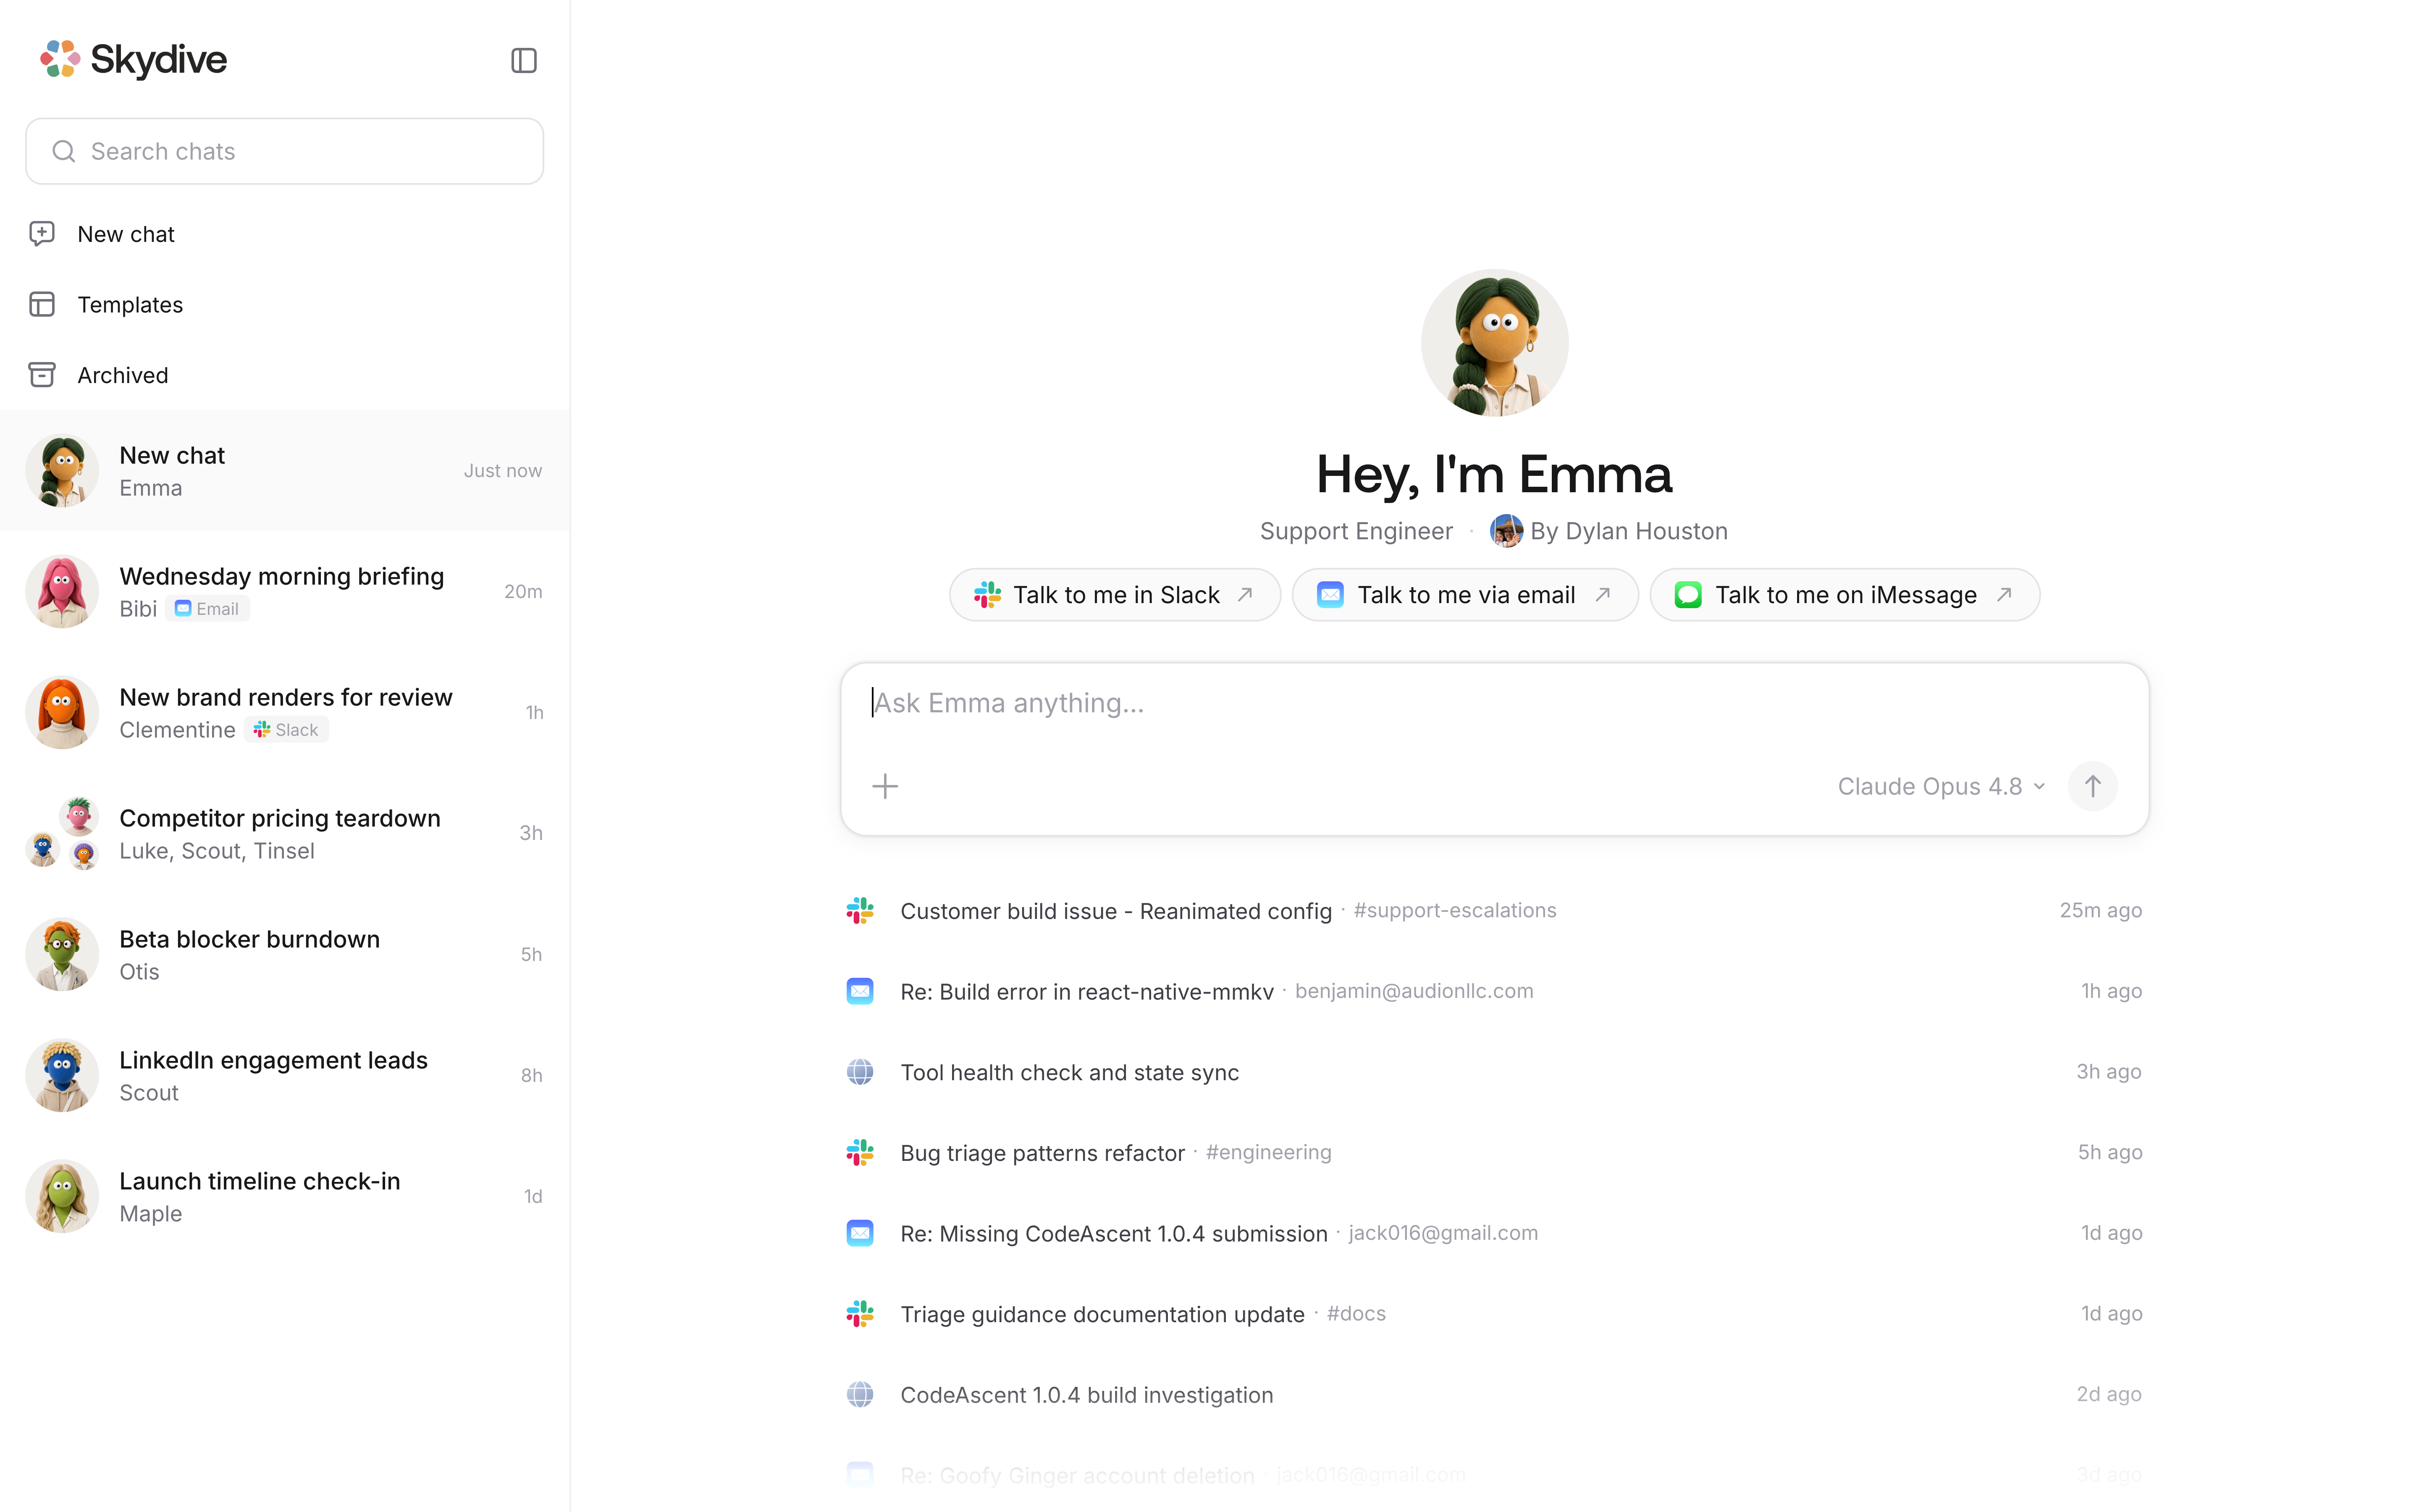
Task: Open Launch timeline check-in chat
Action: pos(285,1197)
